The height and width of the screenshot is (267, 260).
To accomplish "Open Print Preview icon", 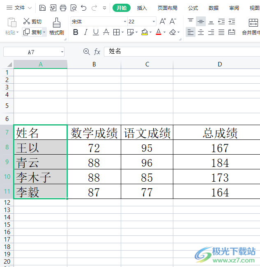I will [x=74, y=8].
